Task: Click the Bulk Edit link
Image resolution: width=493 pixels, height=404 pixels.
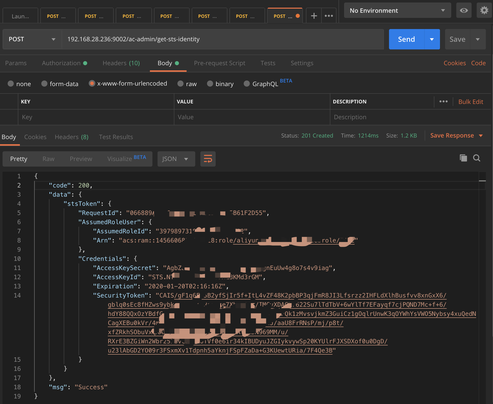Action: (x=471, y=102)
